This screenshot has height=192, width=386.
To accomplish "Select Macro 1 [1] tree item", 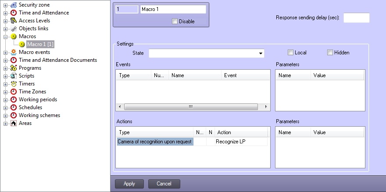I will tap(40, 44).
